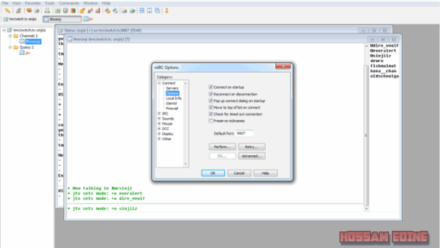Image resolution: width=440 pixels, height=248 pixels.
Task: Open mIRC Options via hammer toolbar icon
Action: click(x=19, y=10)
